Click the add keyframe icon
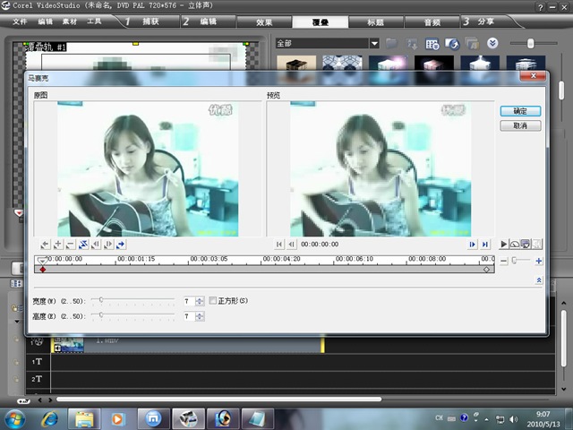Screen dimensions: 573x430 (57, 244)
